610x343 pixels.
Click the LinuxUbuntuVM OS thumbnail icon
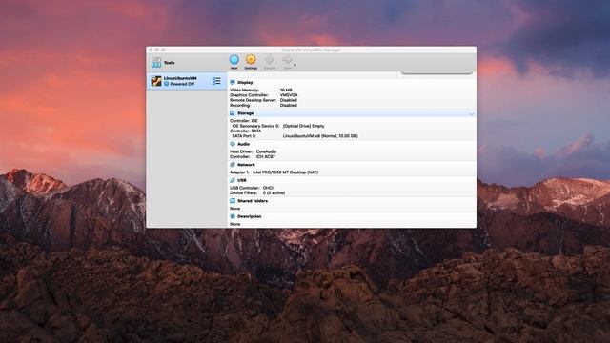click(x=156, y=81)
